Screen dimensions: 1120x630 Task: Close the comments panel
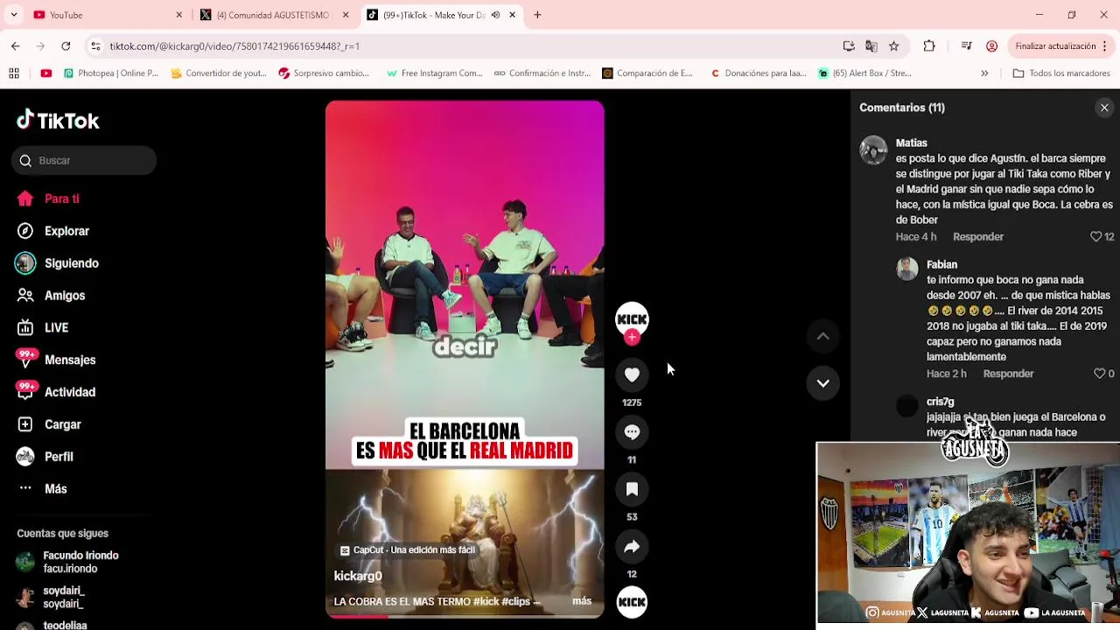(x=1104, y=108)
